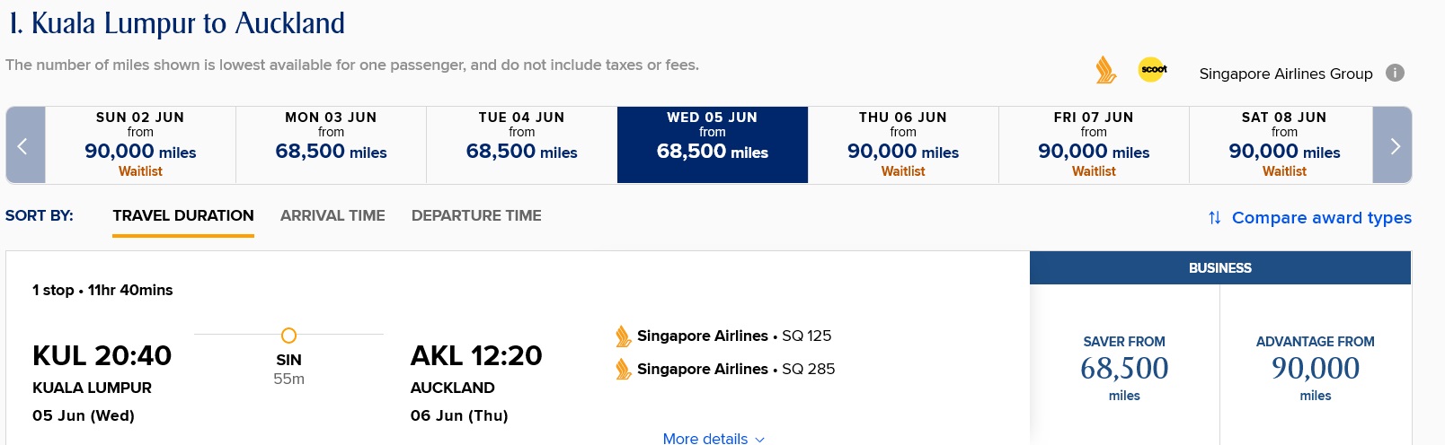Screen dimensions: 1445x445
Task: Open Singapore Airlines Group info icon
Action: tap(1395, 73)
